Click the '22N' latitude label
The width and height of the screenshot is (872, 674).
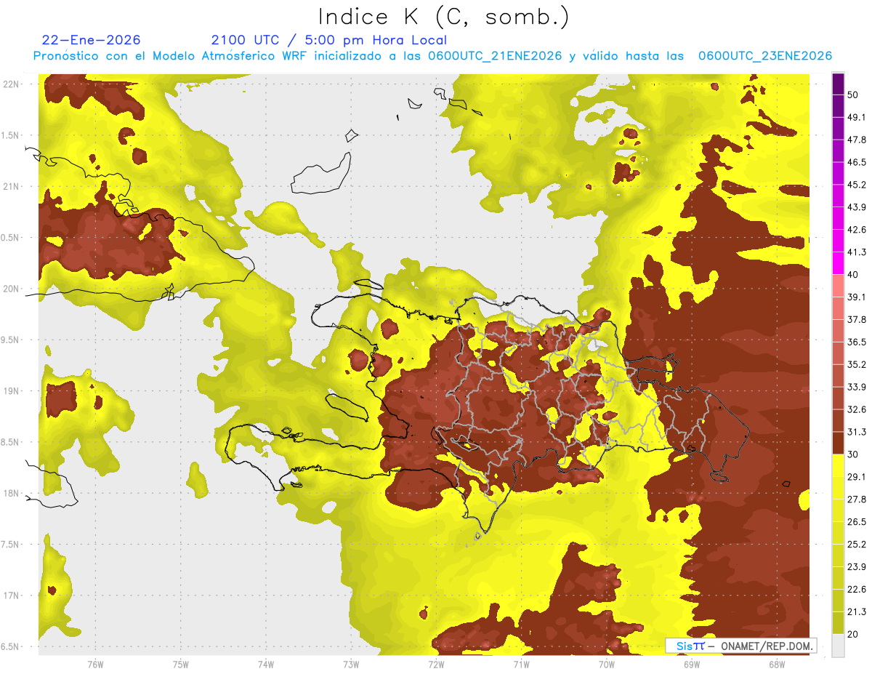10,84
